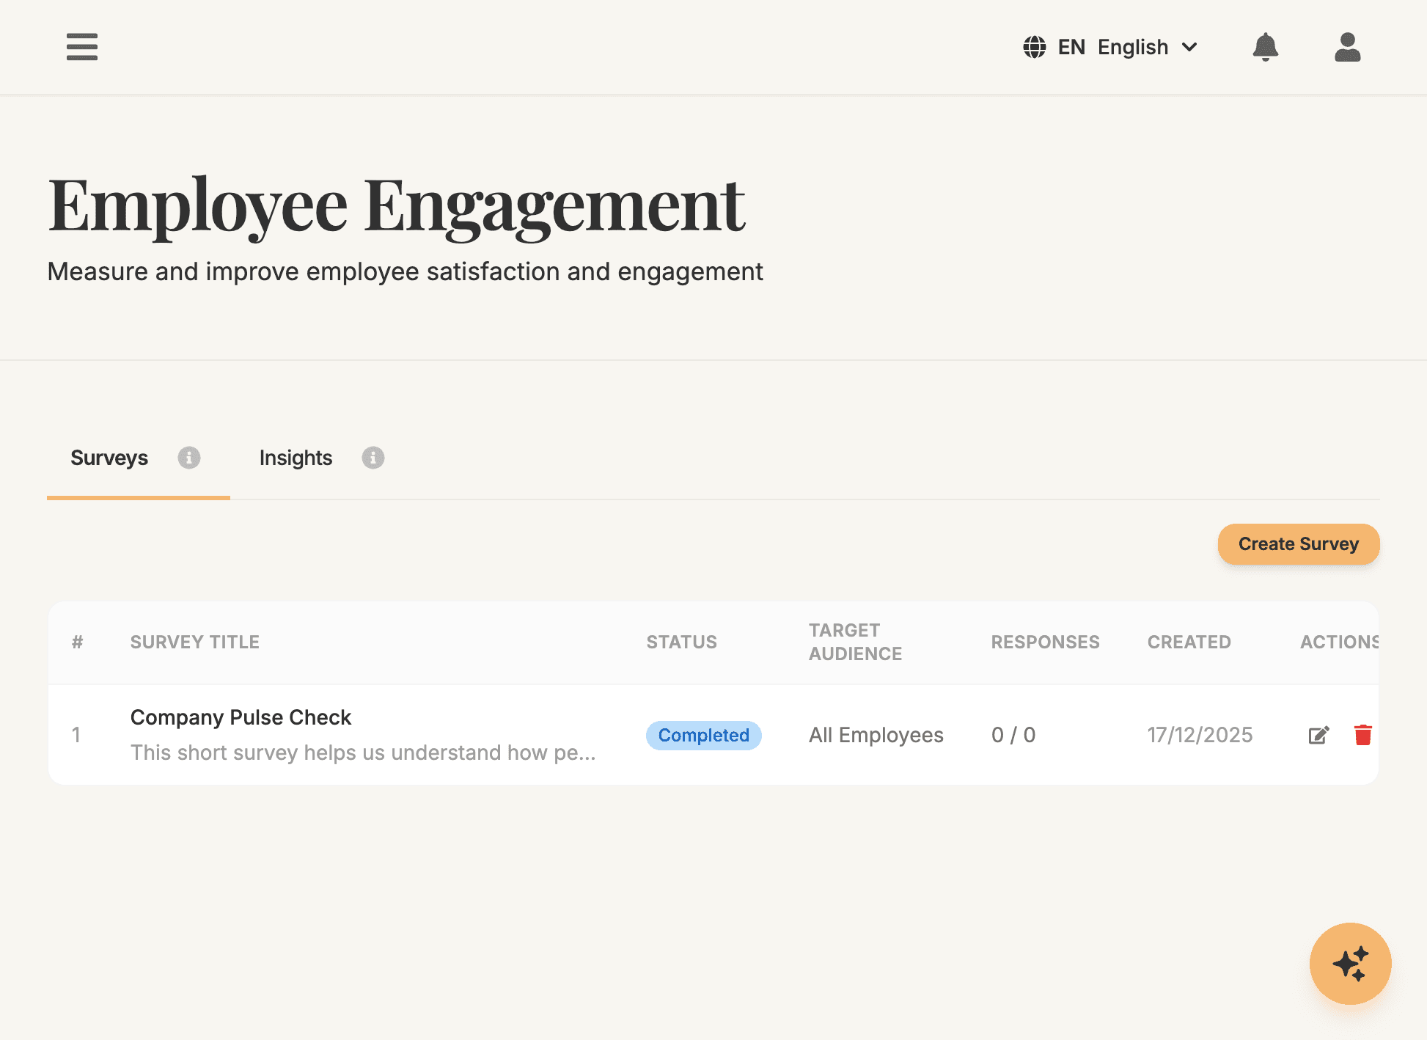Switch to the Insights tab

coord(296,458)
